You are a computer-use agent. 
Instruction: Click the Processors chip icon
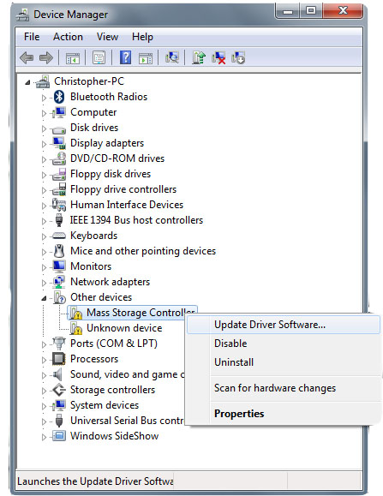[x=59, y=359]
